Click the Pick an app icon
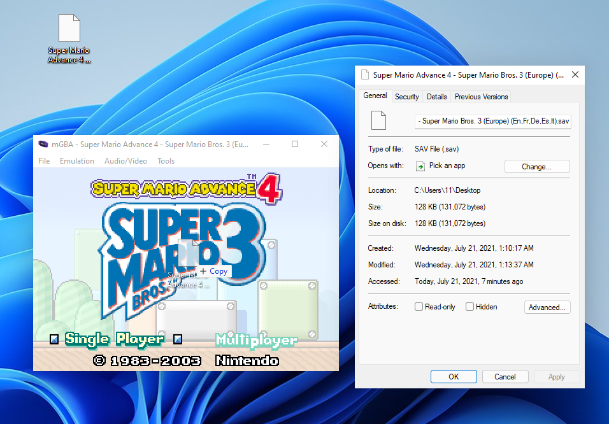Image resolution: width=609 pixels, height=424 pixels. [x=420, y=166]
